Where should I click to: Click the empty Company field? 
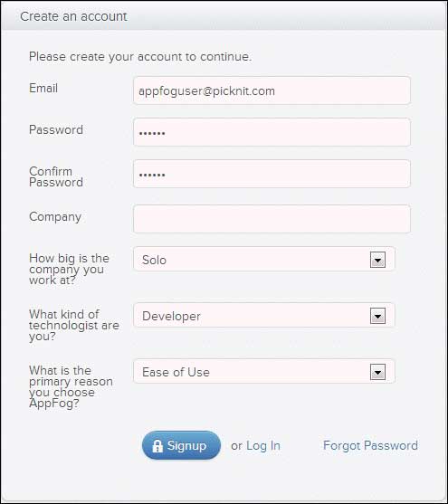(x=272, y=219)
